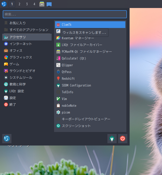The width and height of the screenshot is (162, 175).
Task: Select the アクセサリ category
Action: (27, 37)
